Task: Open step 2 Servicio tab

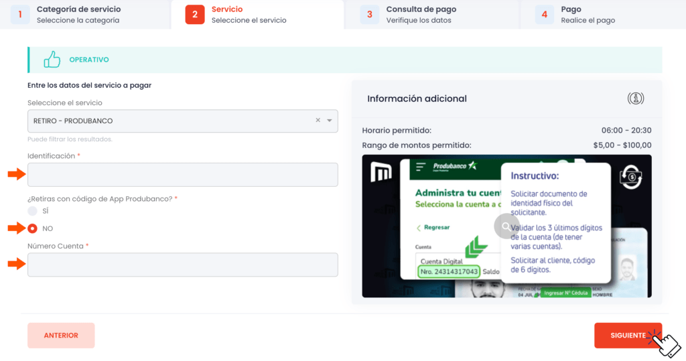Action: click(x=258, y=15)
